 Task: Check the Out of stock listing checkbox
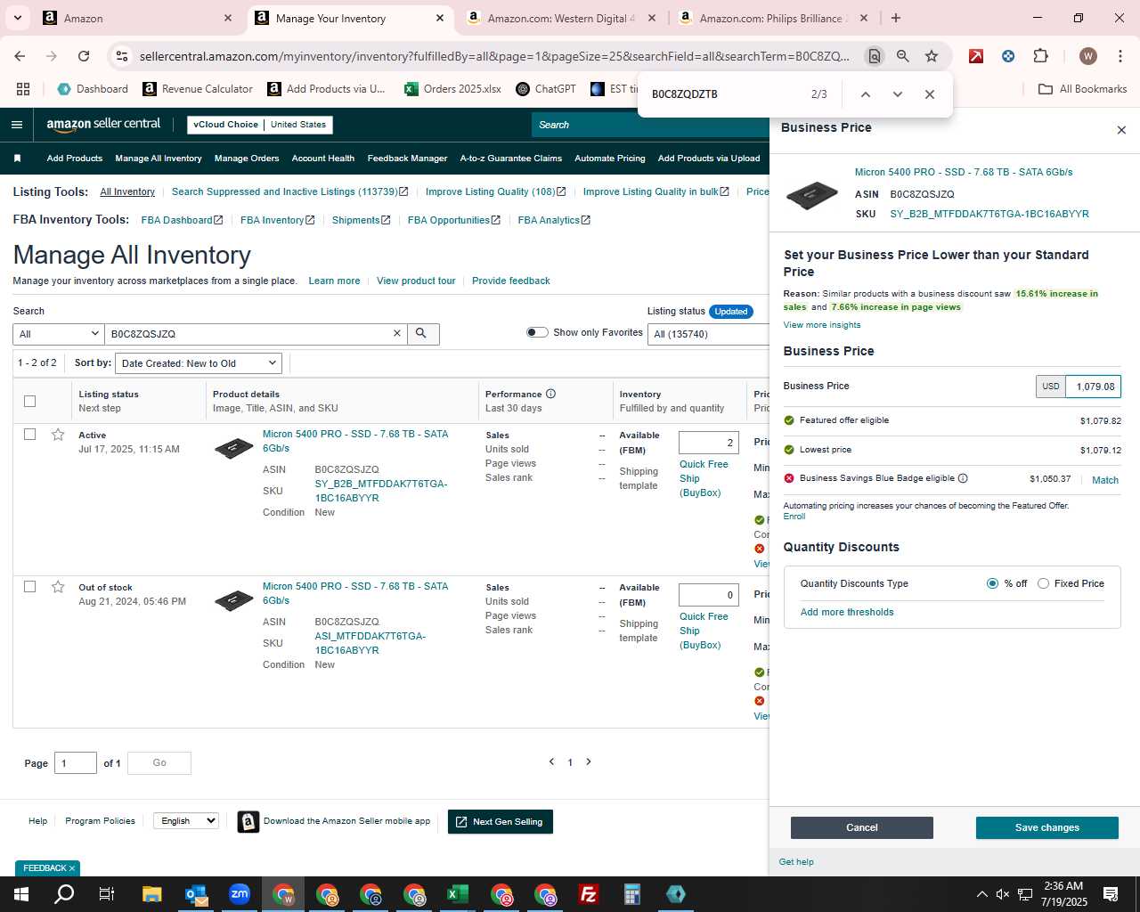[29, 587]
